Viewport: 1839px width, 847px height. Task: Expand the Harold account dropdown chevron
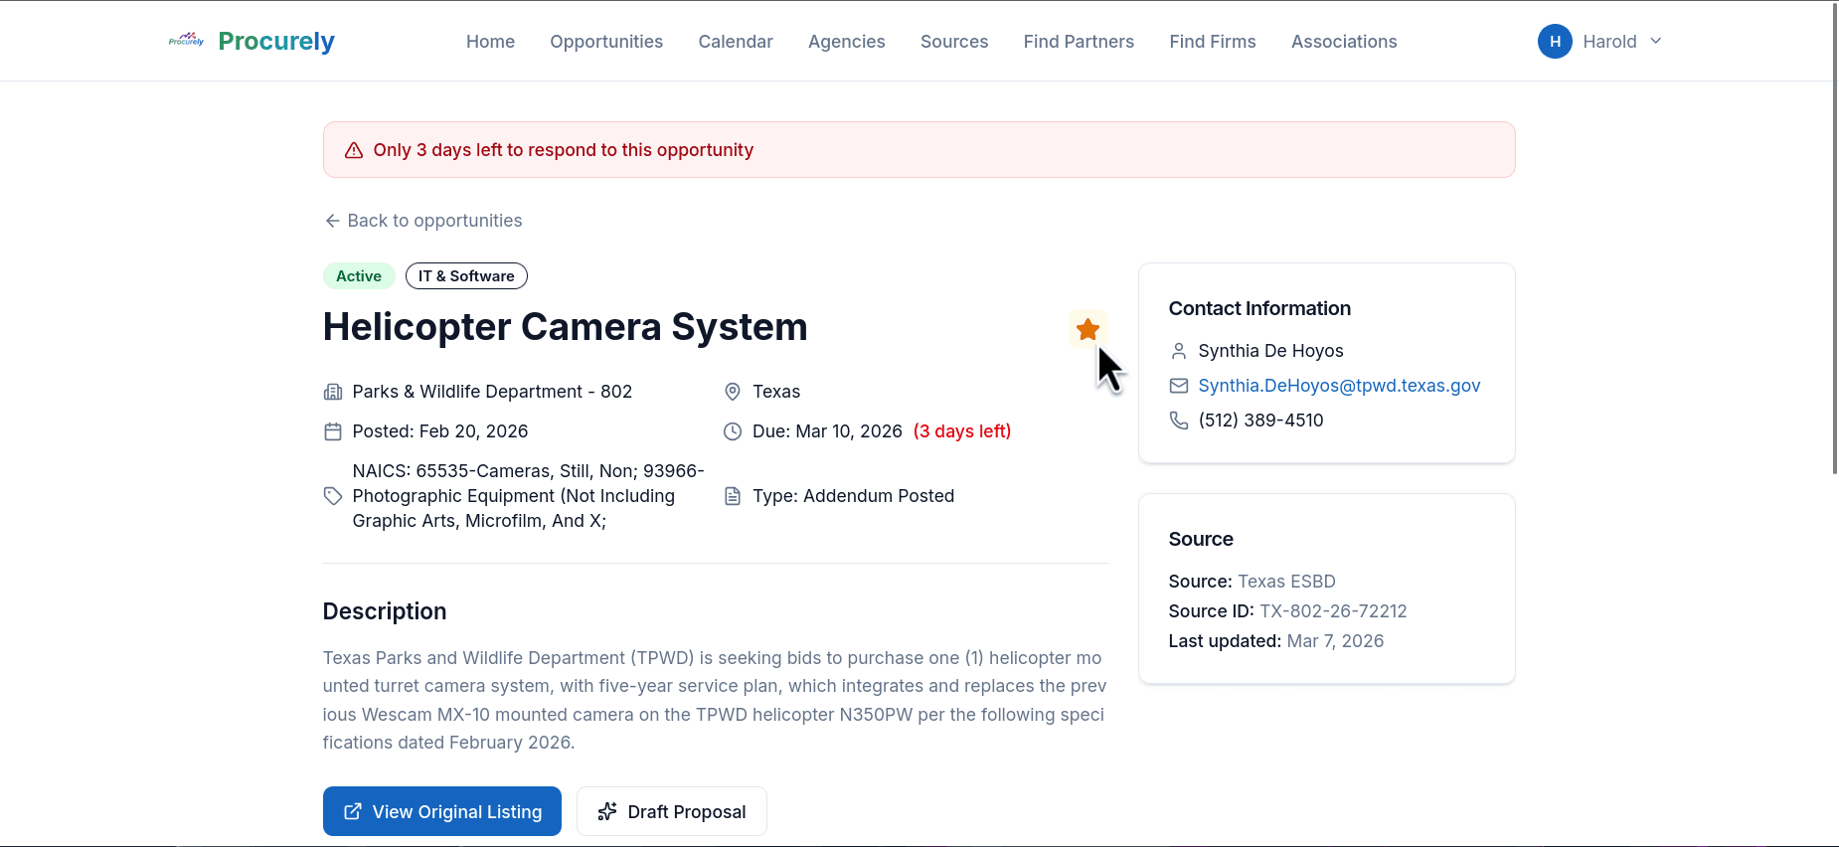click(1656, 41)
